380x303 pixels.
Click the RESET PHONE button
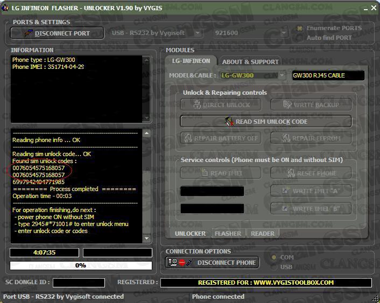point(311,173)
